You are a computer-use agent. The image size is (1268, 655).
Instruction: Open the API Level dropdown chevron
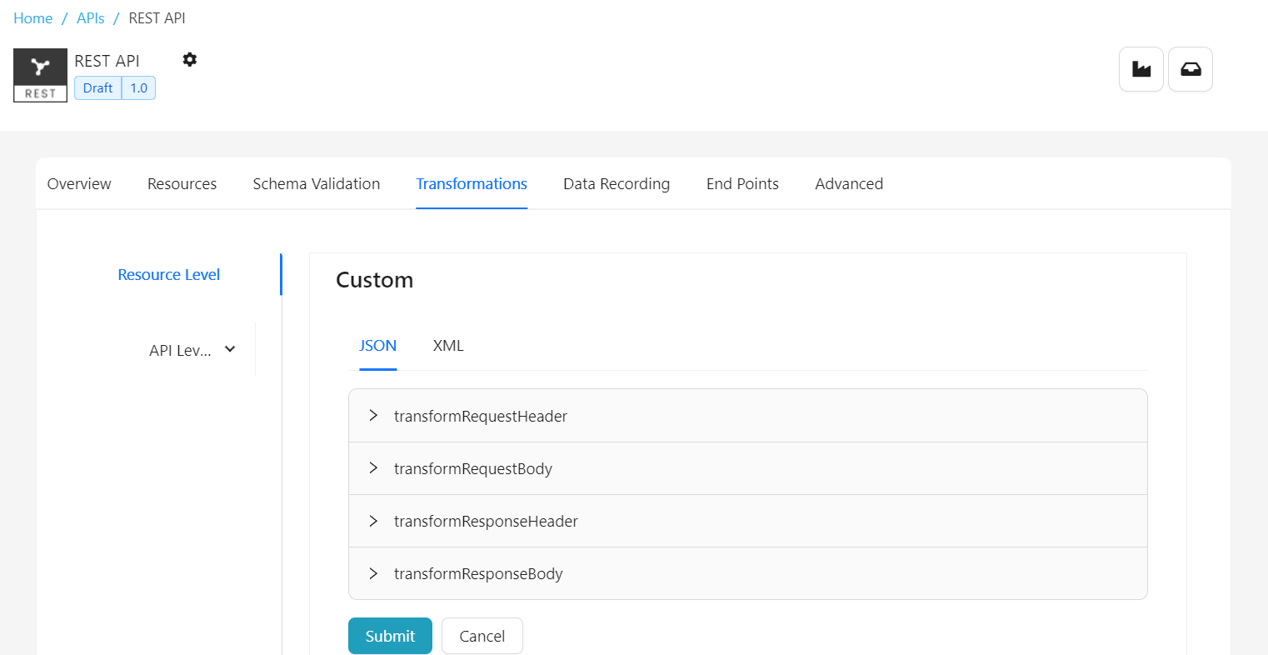point(230,350)
